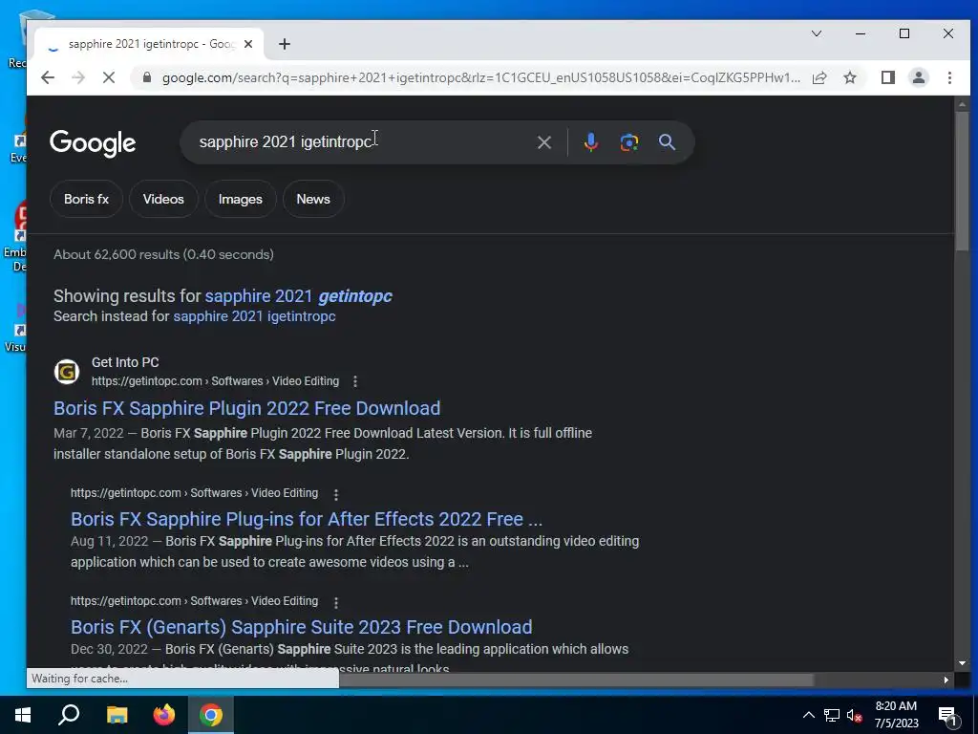Click the network tray icon

(x=832, y=715)
